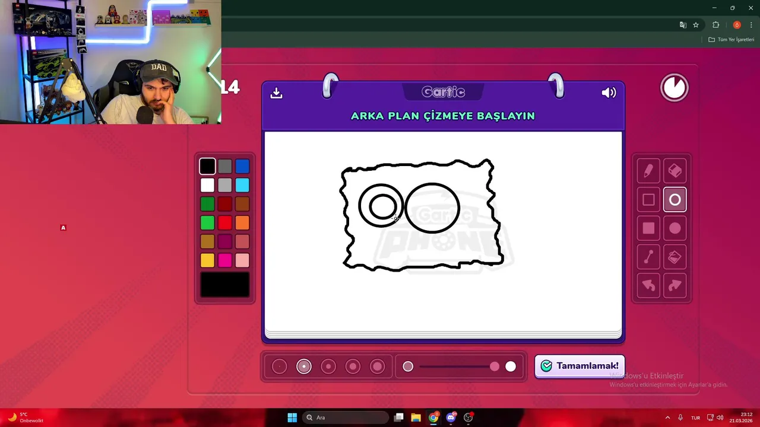Pick the dark gray color swatch

point(224,167)
